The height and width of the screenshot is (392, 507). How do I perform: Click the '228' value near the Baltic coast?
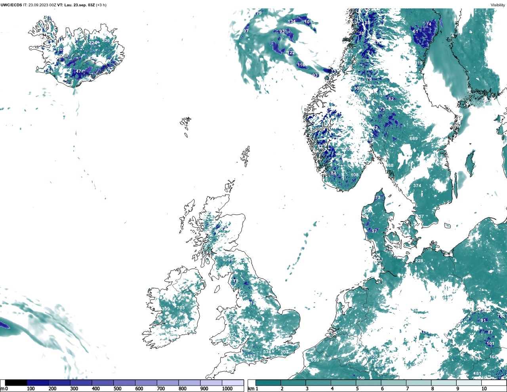click(x=419, y=261)
